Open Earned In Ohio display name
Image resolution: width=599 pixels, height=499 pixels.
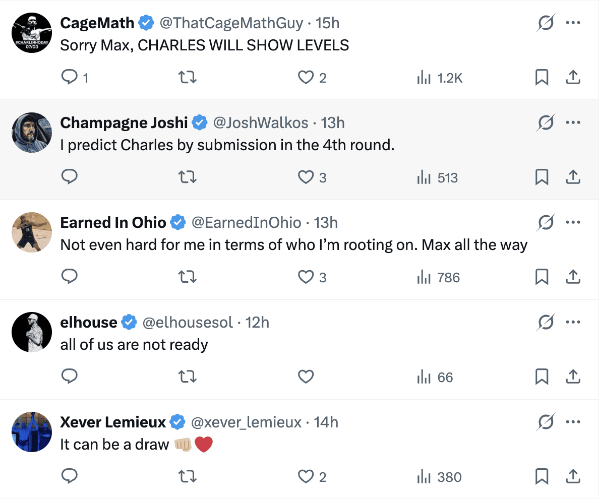113,222
